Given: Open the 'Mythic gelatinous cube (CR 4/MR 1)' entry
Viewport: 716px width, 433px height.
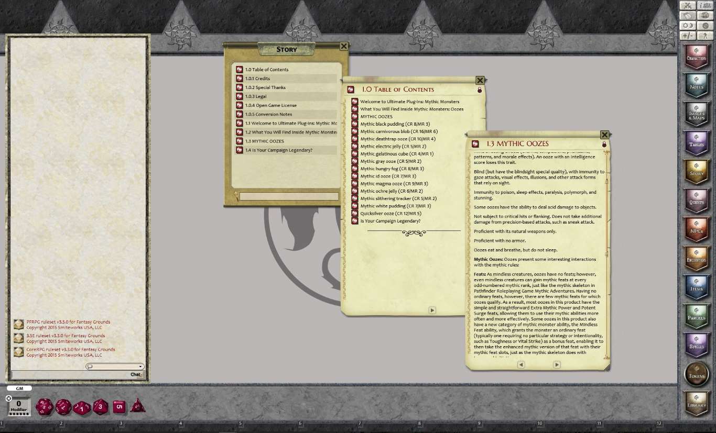Looking at the screenshot, I should (x=398, y=153).
